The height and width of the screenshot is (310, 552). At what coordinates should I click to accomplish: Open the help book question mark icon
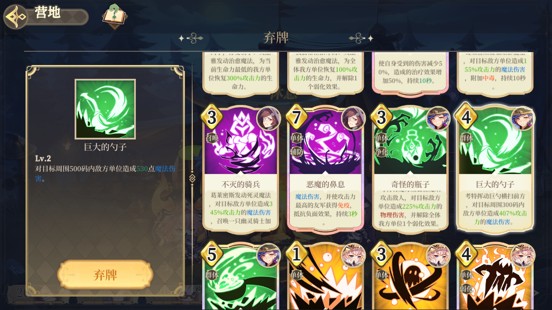pyautogui.click(x=114, y=16)
